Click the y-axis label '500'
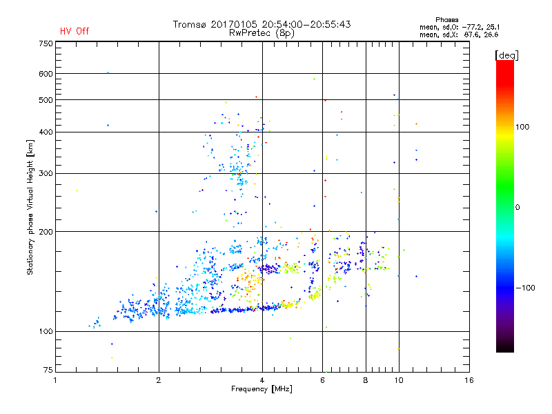552x414 pixels. point(46,100)
